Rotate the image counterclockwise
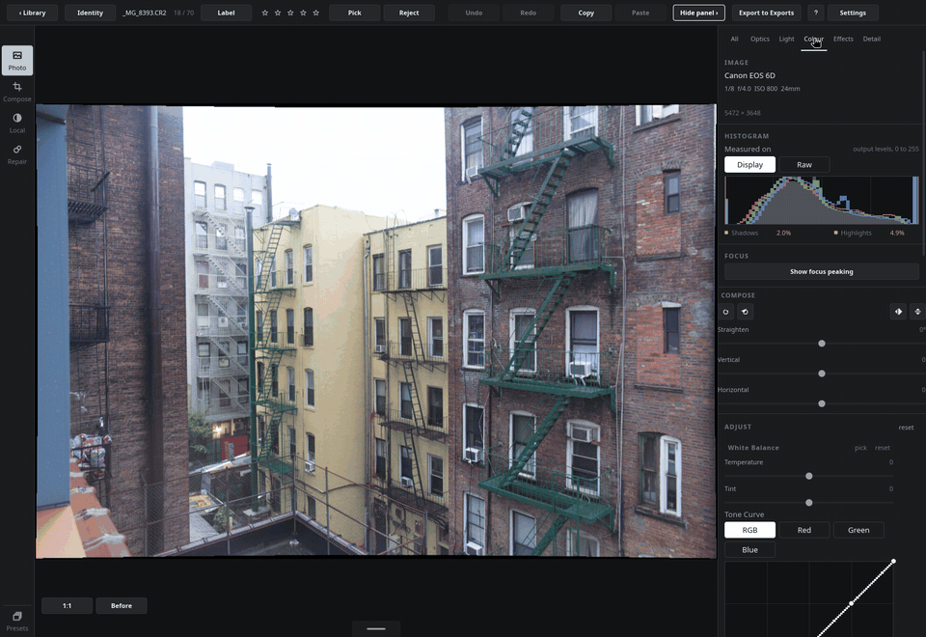This screenshot has width=926, height=637. pos(745,312)
